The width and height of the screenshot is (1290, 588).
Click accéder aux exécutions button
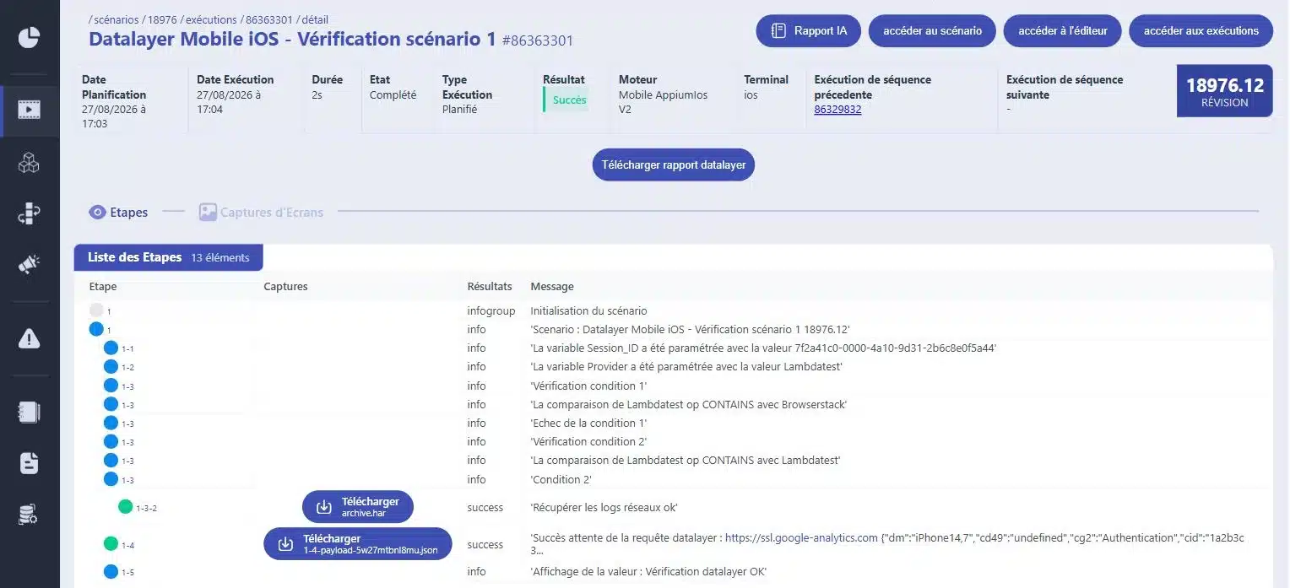pyautogui.click(x=1201, y=31)
